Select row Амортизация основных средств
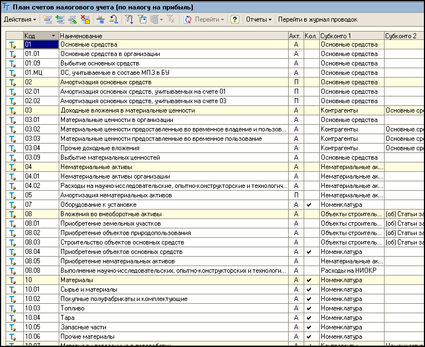Image resolution: width=425 pixels, height=347 pixels. click(x=215, y=82)
